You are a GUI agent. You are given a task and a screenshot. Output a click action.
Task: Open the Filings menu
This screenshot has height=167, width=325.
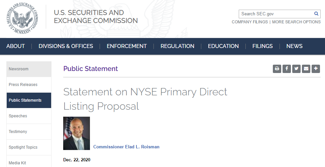coord(262,46)
